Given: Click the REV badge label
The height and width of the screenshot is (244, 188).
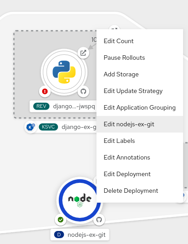Looking at the screenshot, I should (x=41, y=106).
